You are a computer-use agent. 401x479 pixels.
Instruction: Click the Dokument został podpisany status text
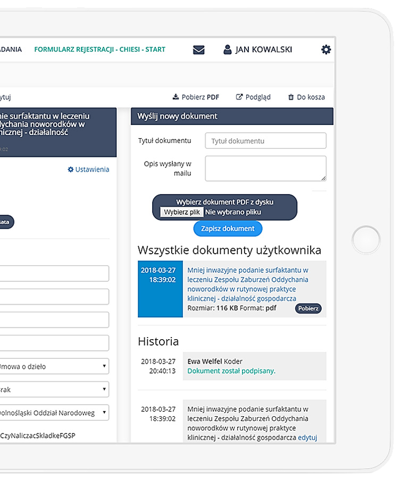[231, 371]
